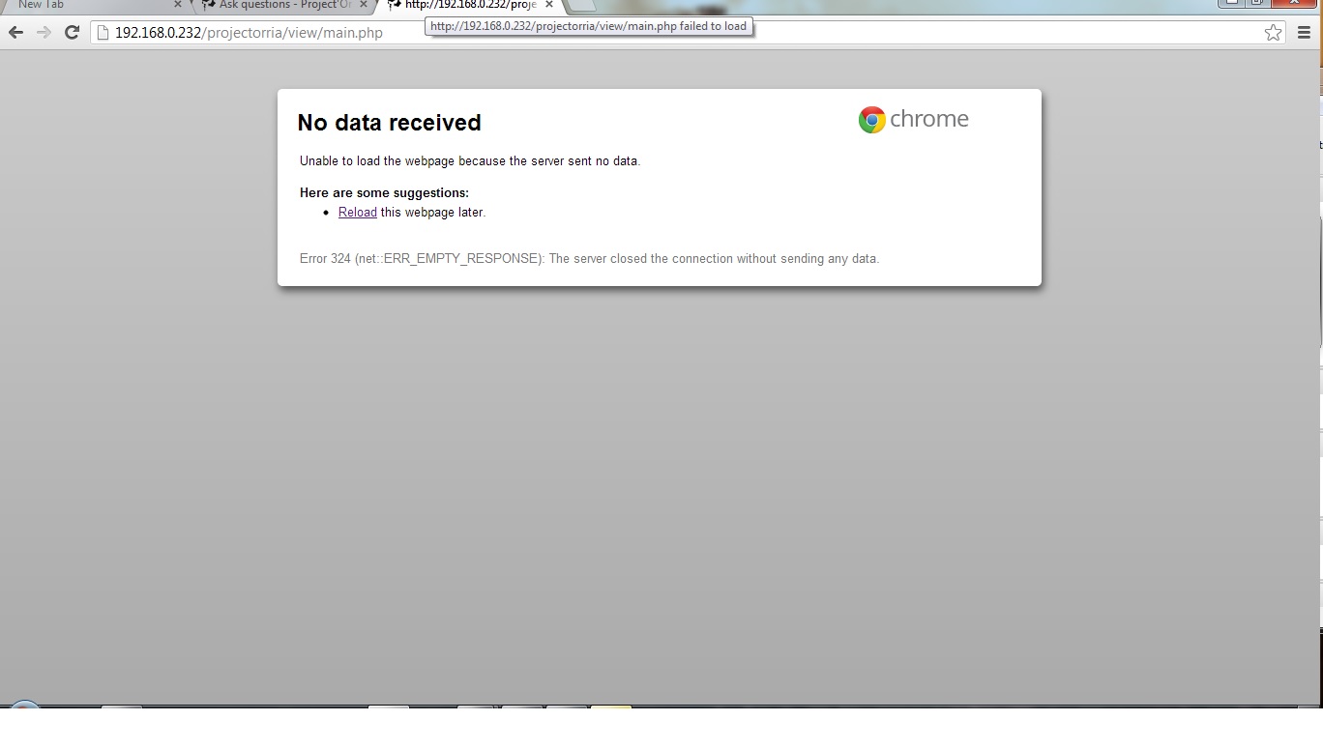Bookmark this page with the star icon
This screenshot has width=1323, height=750.
(1273, 33)
